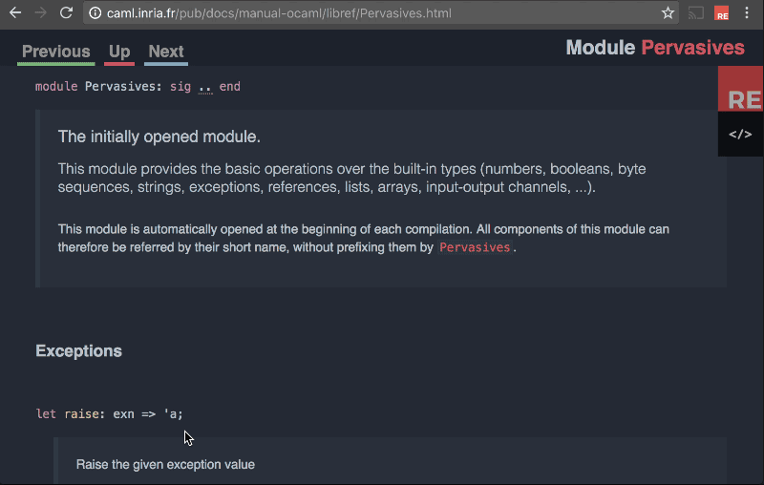This screenshot has height=485, width=764.
Task: Click 'Raise the given exception value' text
Action: tap(165, 465)
